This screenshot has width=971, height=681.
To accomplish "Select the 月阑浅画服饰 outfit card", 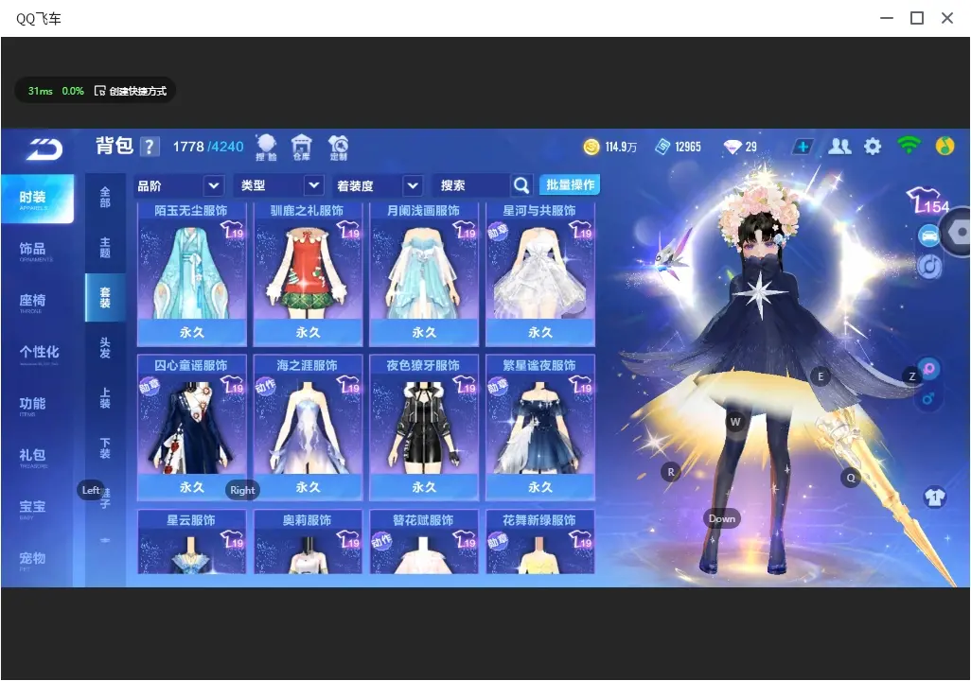I will (424, 273).
